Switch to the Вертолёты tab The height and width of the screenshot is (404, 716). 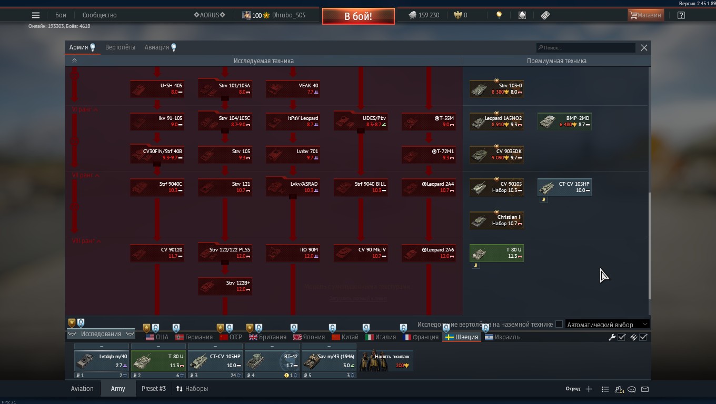click(x=120, y=47)
